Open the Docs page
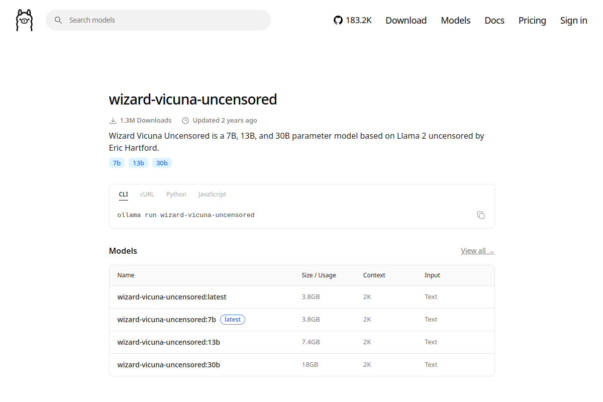The image size is (603, 402). (x=494, y=20)
